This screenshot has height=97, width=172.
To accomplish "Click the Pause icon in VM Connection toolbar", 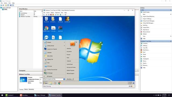I will pyautogui.click(x=56, y=15).
